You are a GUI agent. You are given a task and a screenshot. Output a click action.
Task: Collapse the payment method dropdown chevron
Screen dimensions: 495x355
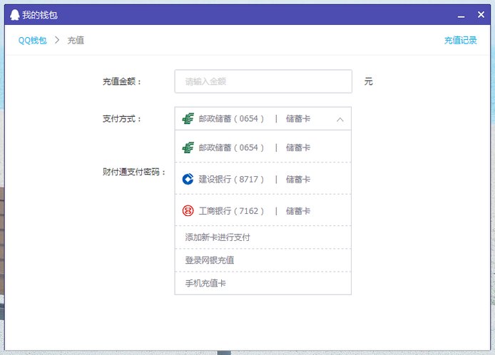(x=340, y=119)
